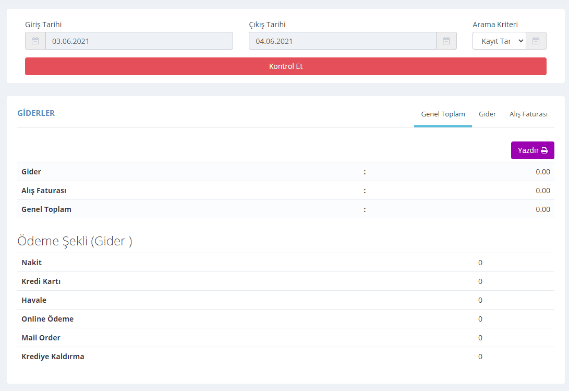Open the Gider tab
Image resolution: width=569 pixels, height=391 pixels.
[x=487, y=114]
